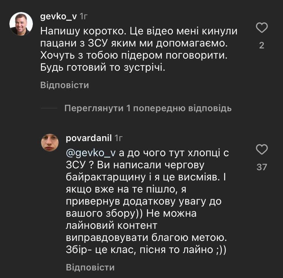The width and height of the screenshot is (283, 278).
Task: Click the dash line before Переглянути
Action: (x=49, y=109)
